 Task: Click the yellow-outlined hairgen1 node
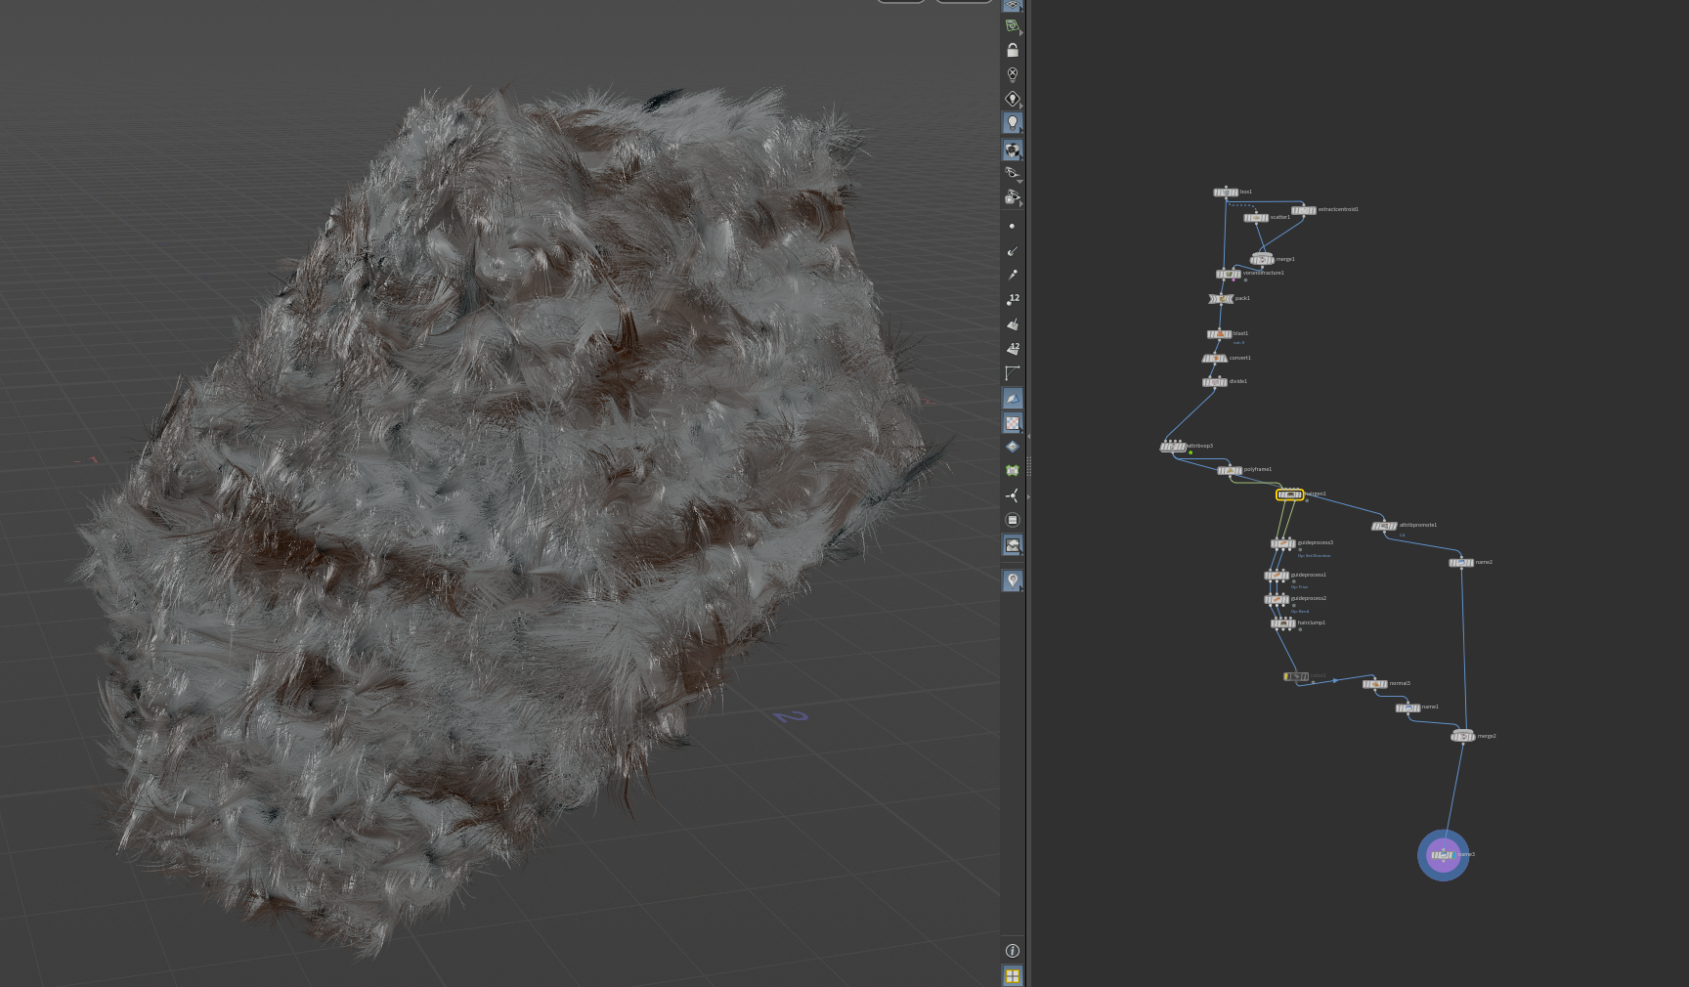(x=1290, y=494)
